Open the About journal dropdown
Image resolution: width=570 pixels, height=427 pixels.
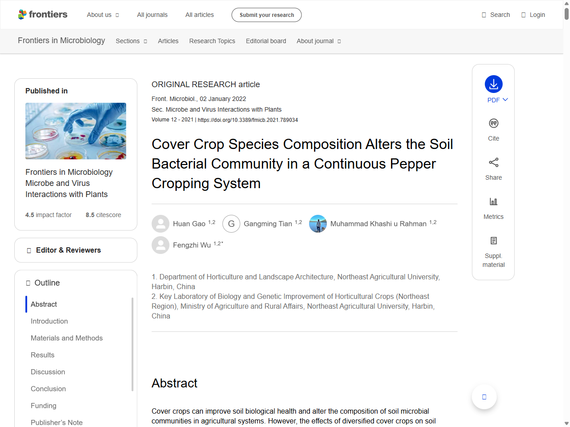point(318,41)
